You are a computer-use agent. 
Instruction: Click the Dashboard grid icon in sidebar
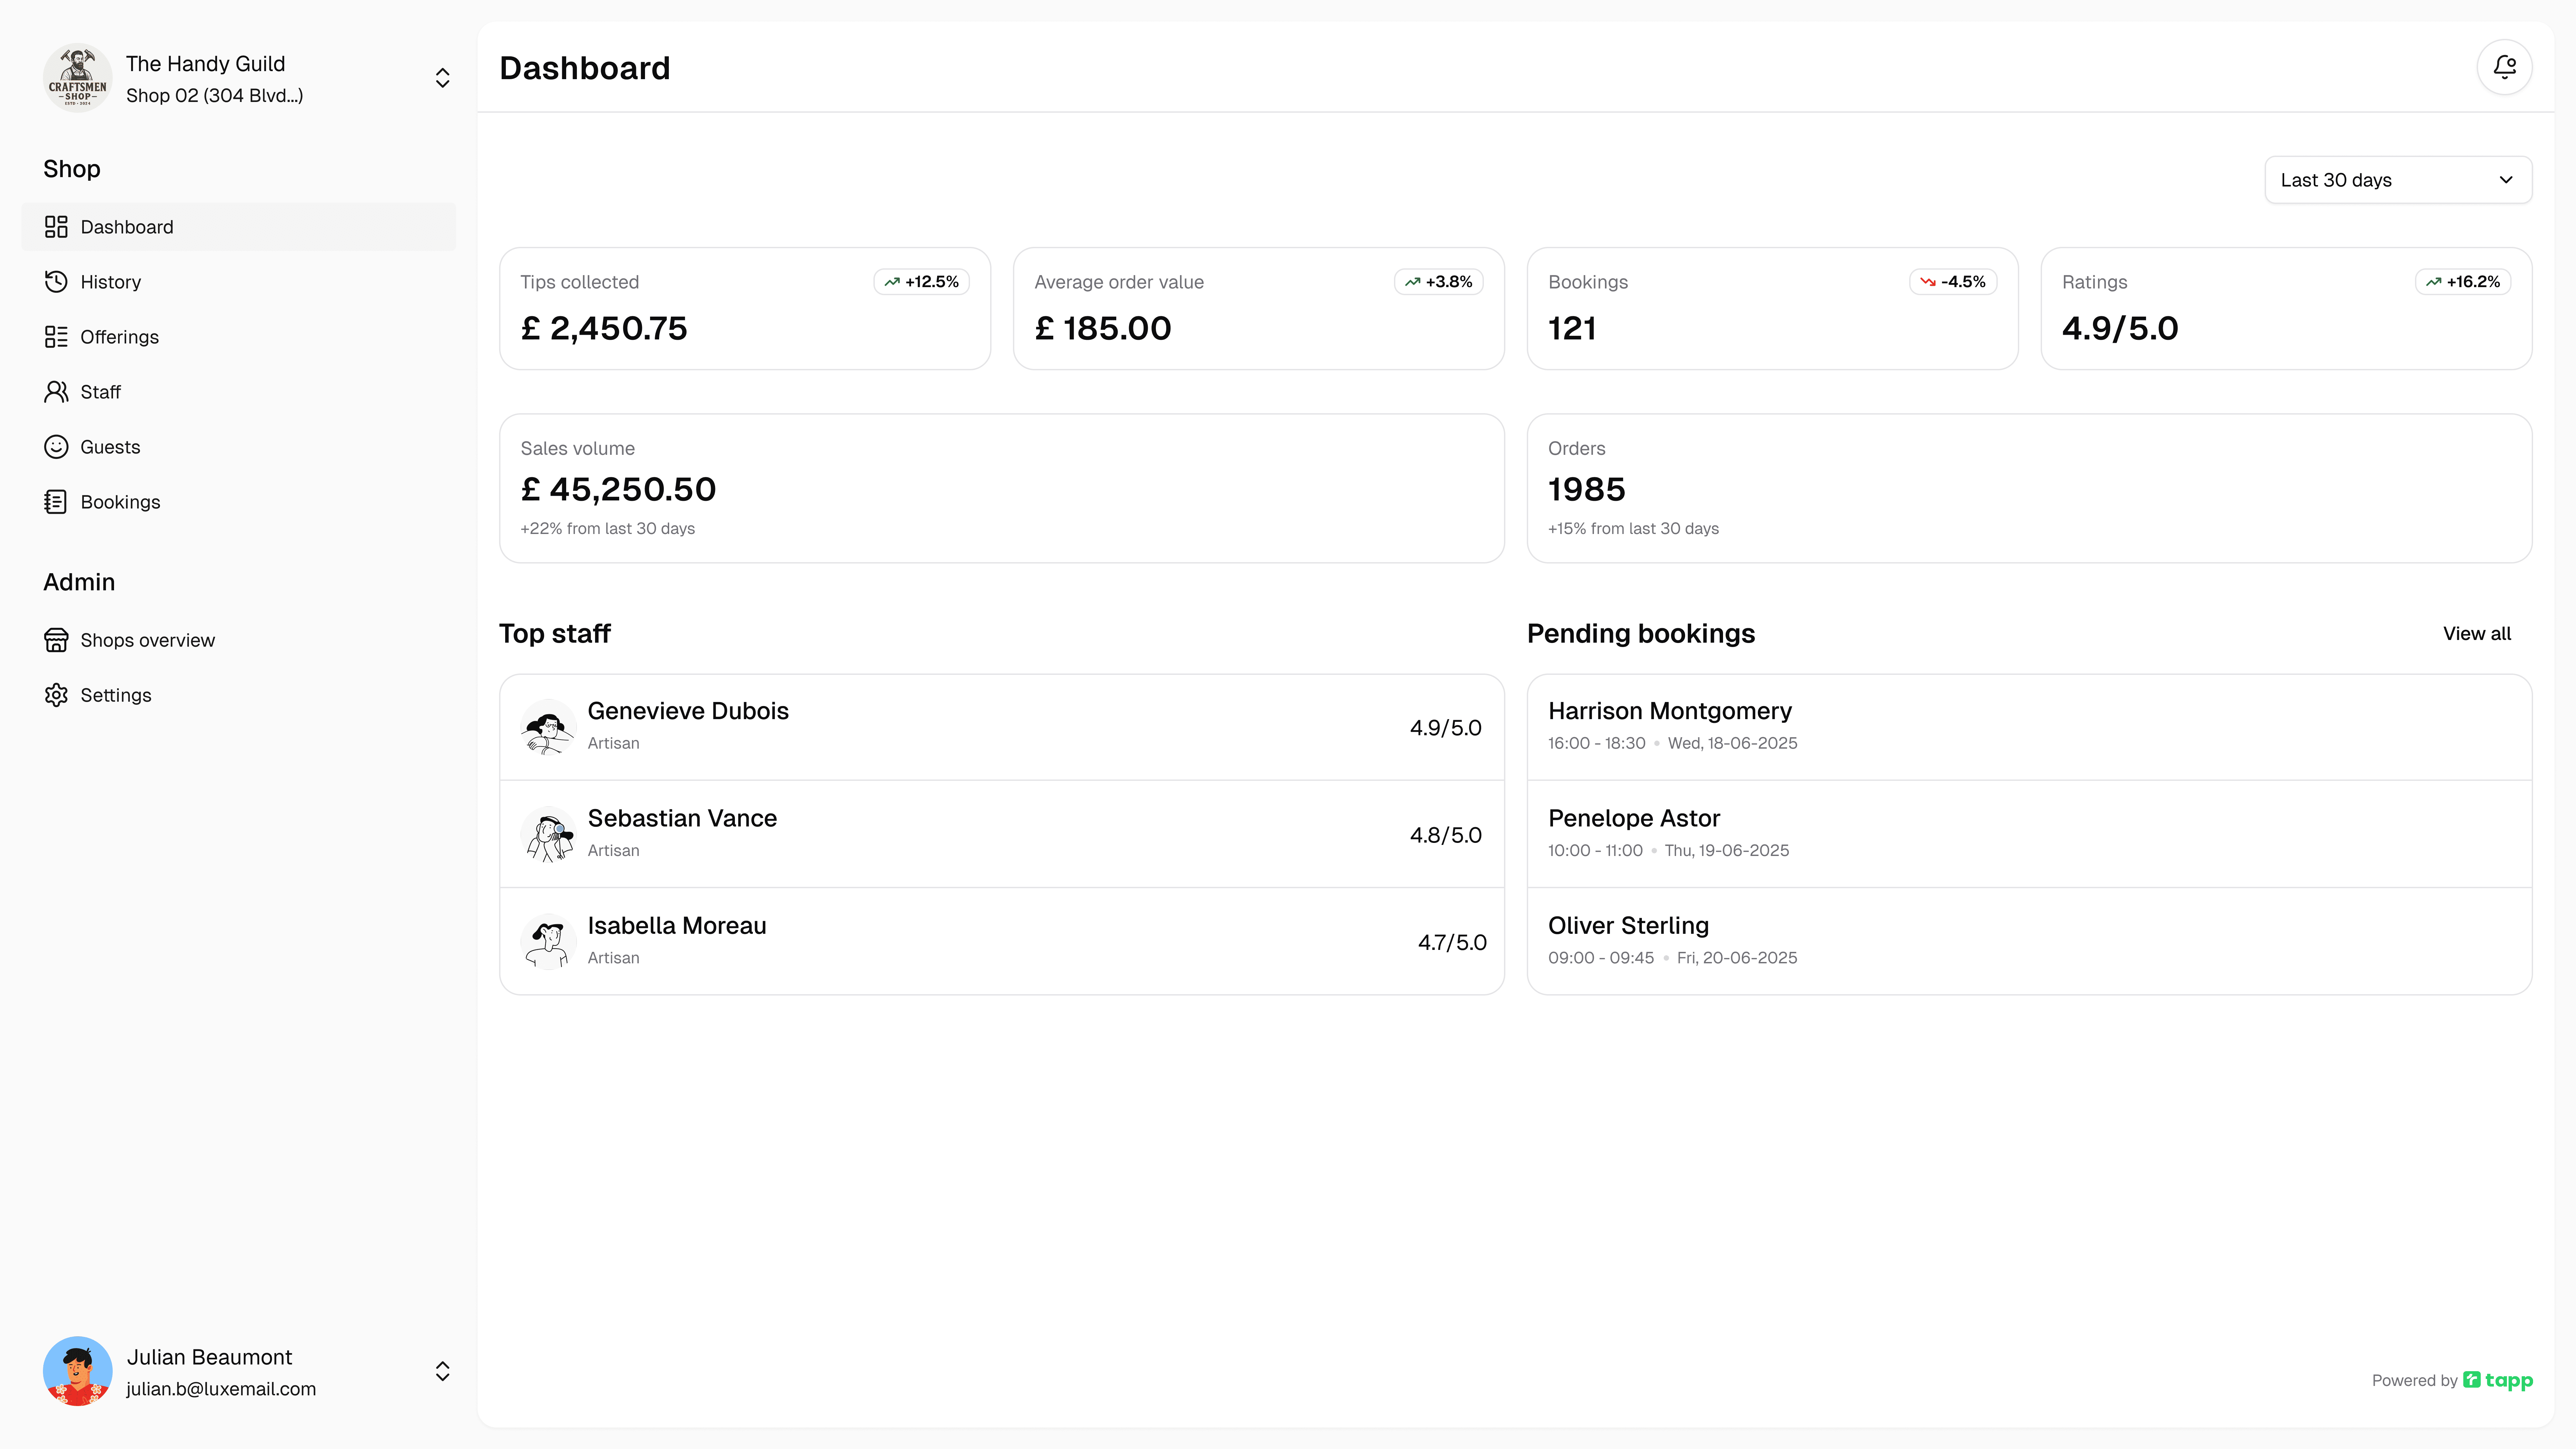coord(56,227)
